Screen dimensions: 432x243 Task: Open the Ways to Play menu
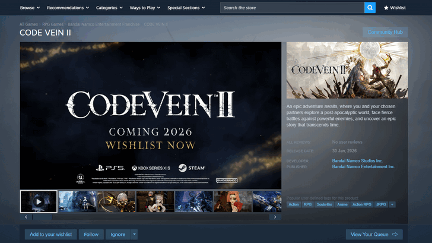145,8
